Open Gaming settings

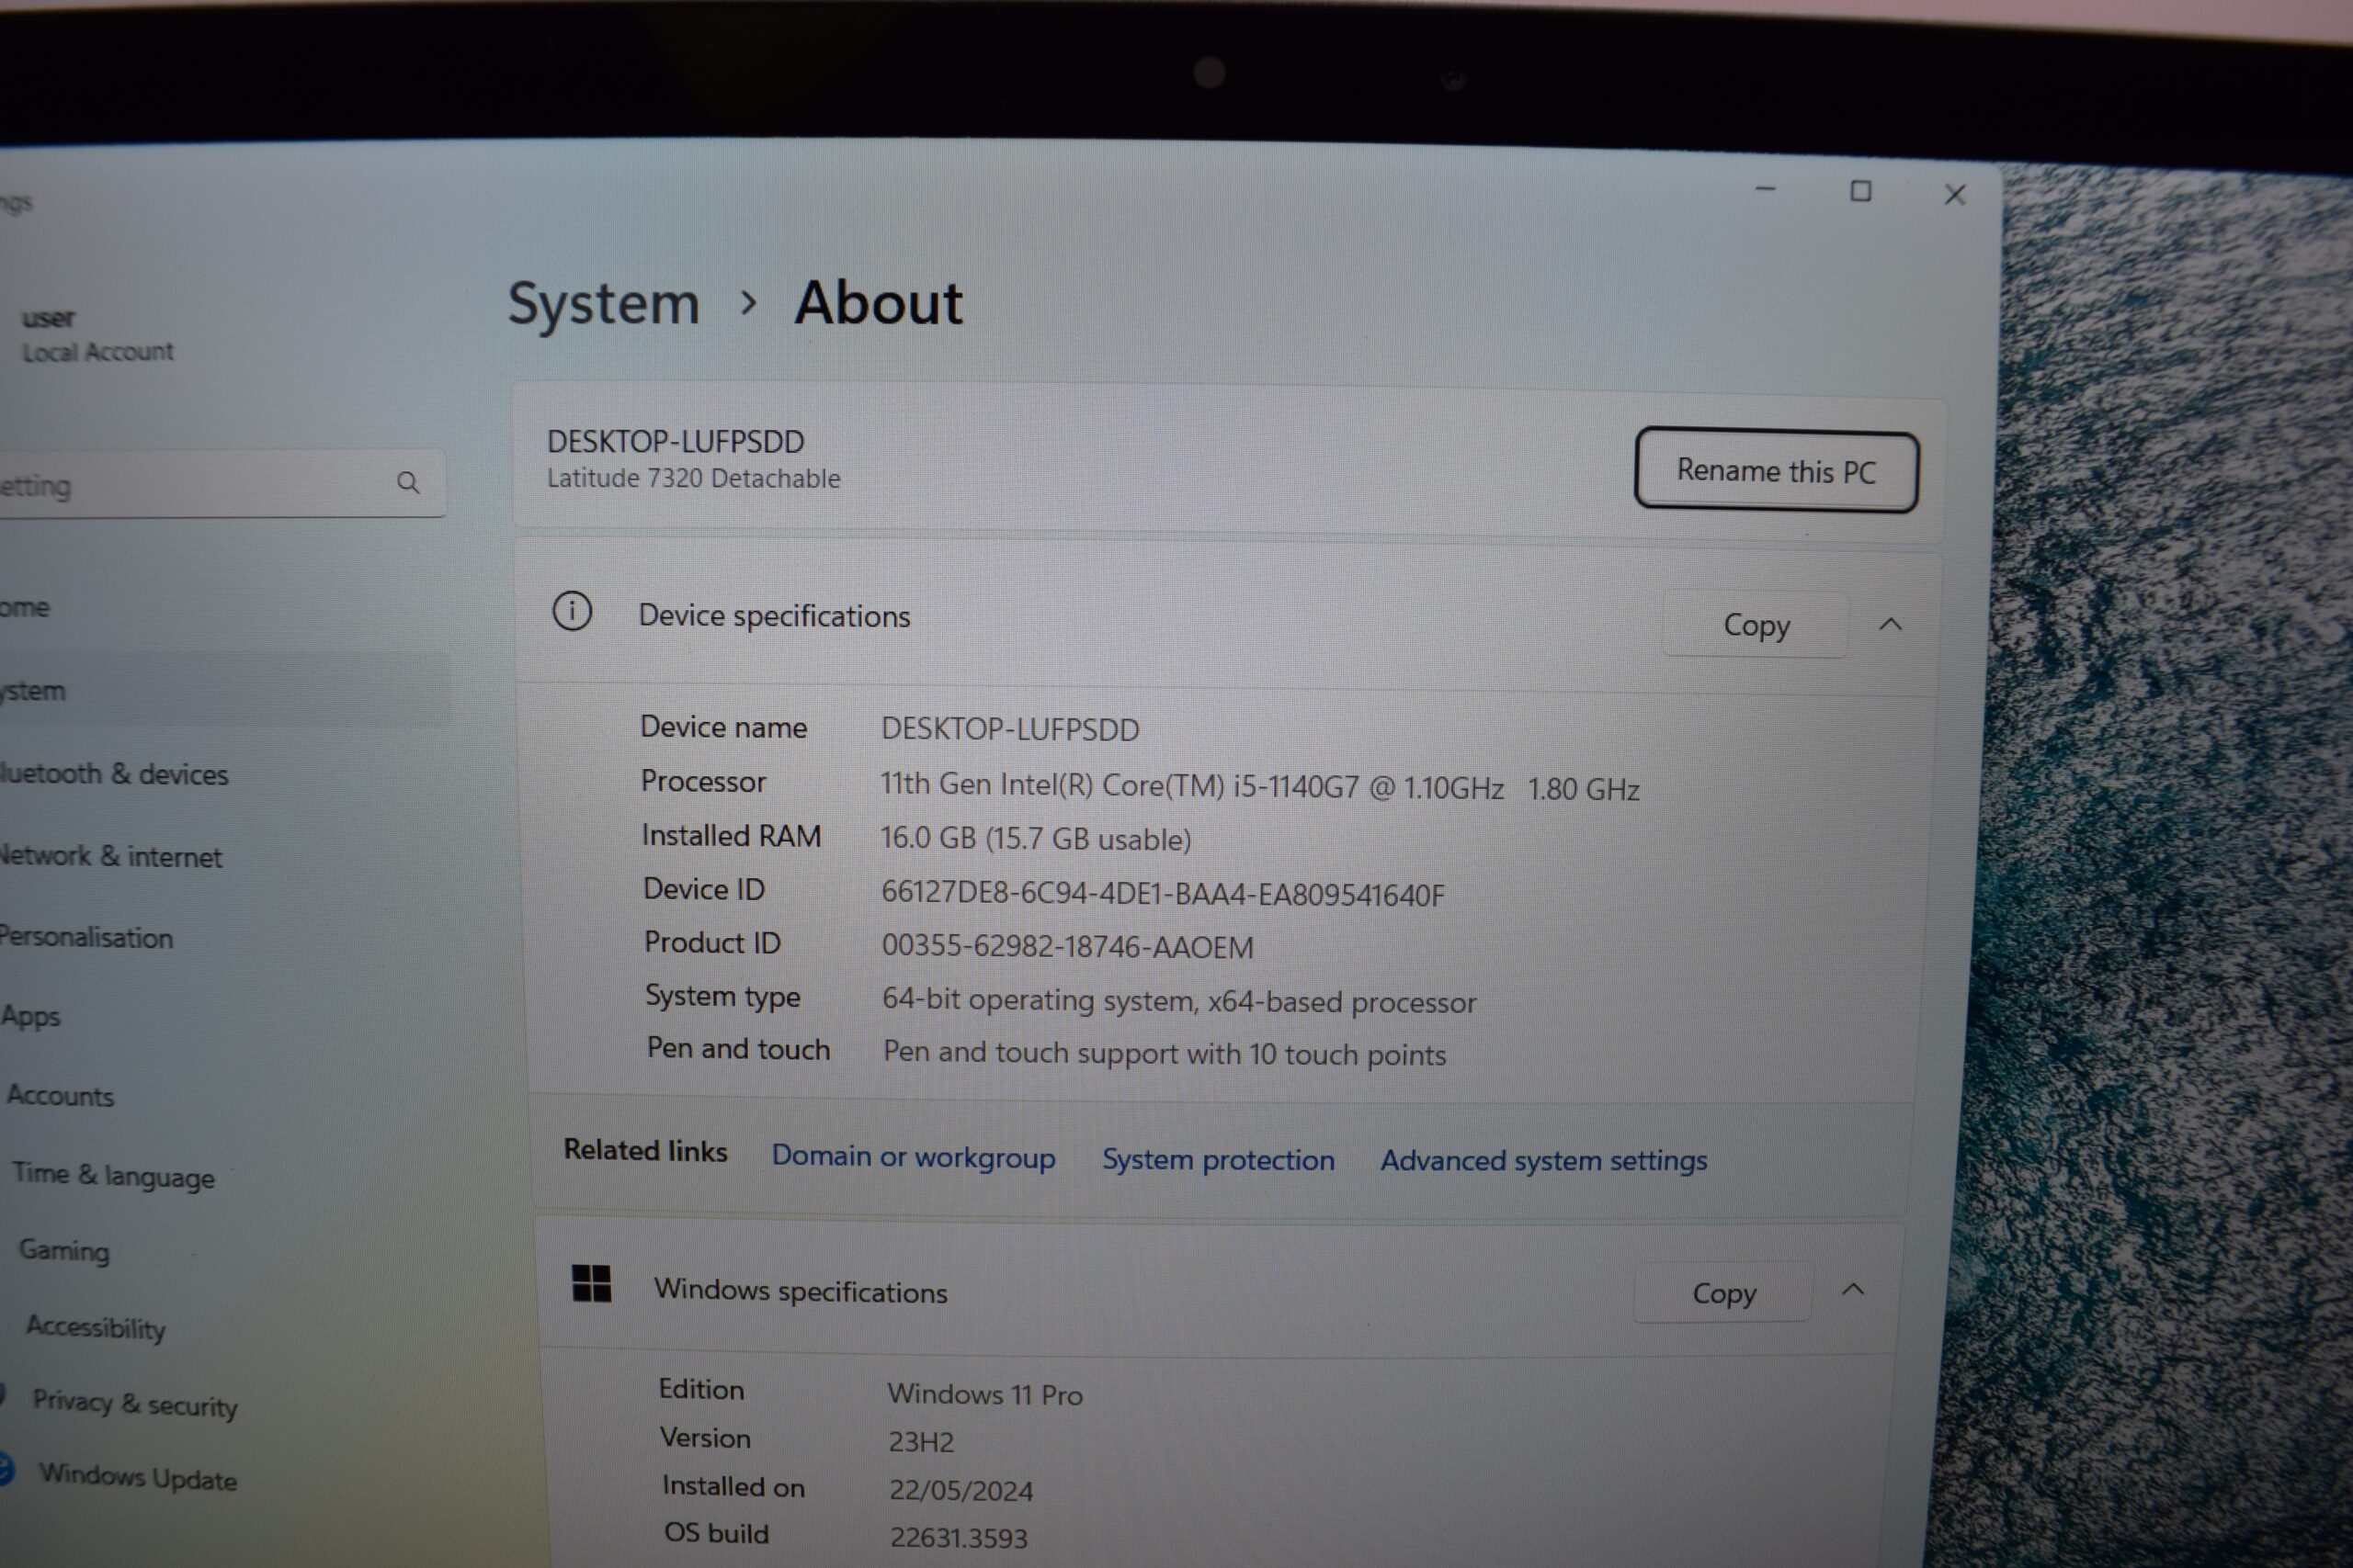click(64, 1250)
